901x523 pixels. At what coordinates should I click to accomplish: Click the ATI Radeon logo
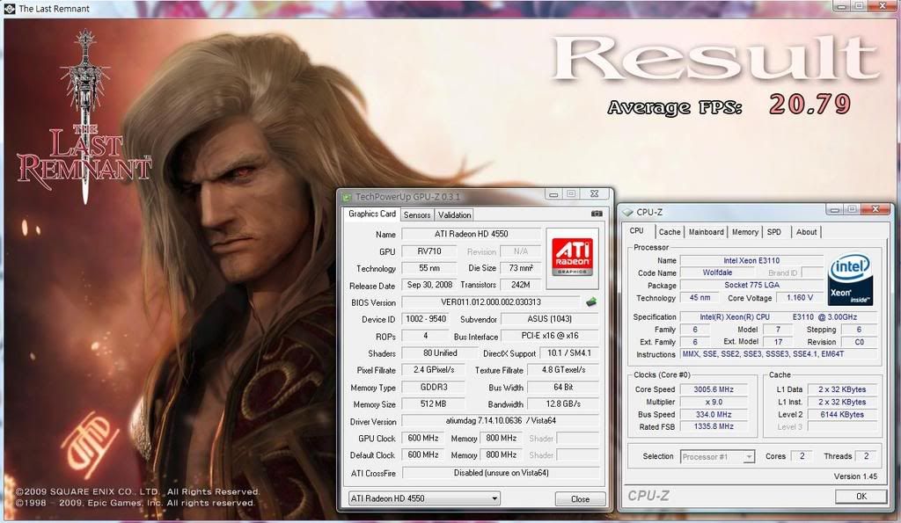[571, 254]
